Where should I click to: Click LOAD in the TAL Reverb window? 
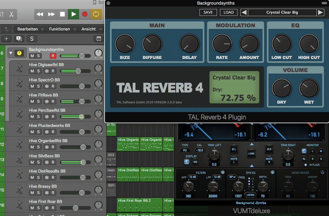point(228,12)
